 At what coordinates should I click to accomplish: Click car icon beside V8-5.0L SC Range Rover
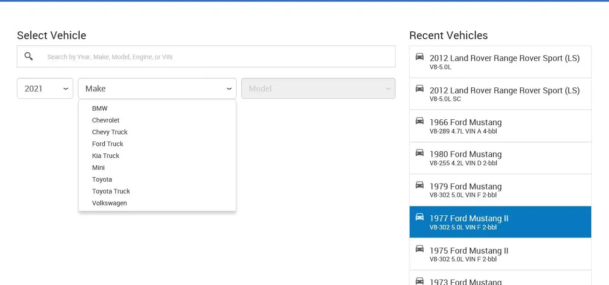420,88
